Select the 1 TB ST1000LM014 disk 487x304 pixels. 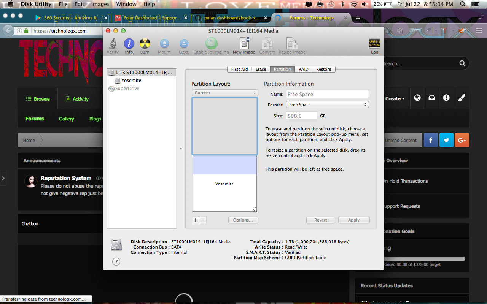[141, 72]
